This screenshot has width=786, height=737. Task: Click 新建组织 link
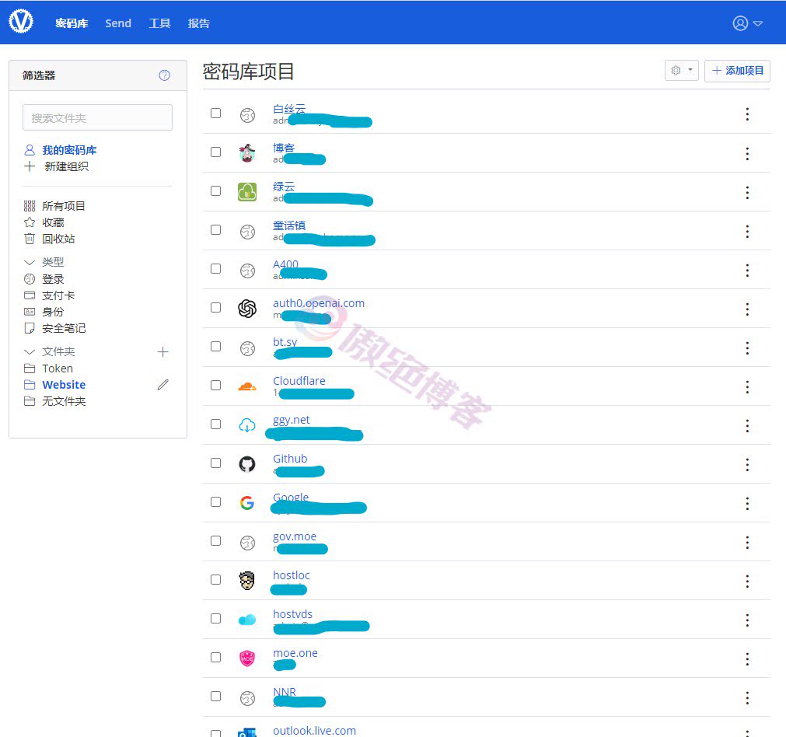(x=67, y=166)
